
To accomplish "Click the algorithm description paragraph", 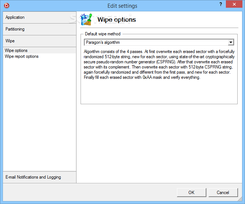I will (159, 64).
